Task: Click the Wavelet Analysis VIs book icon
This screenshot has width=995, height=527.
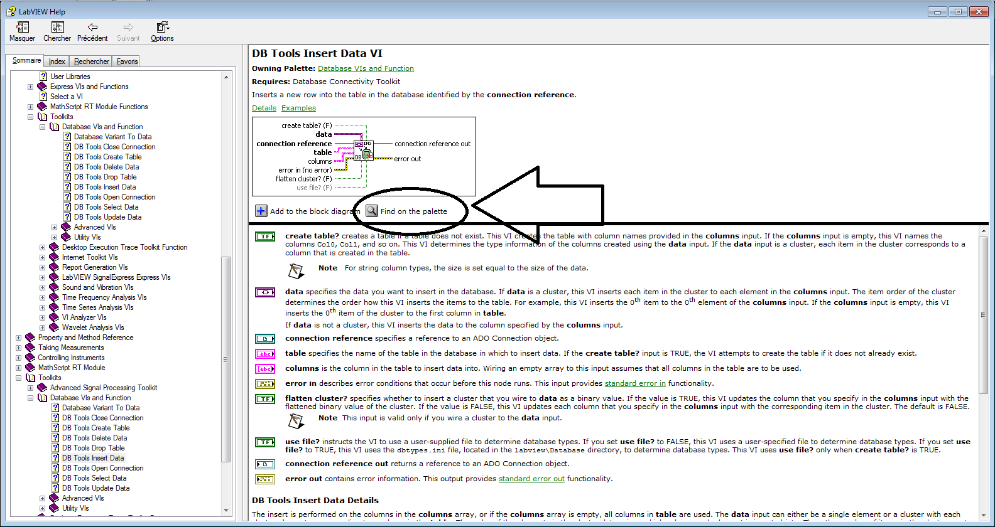Action: point(54,327)
